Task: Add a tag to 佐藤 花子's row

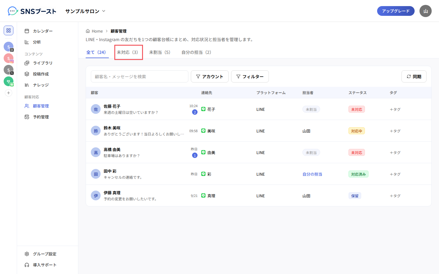Action: click(395, 109)
